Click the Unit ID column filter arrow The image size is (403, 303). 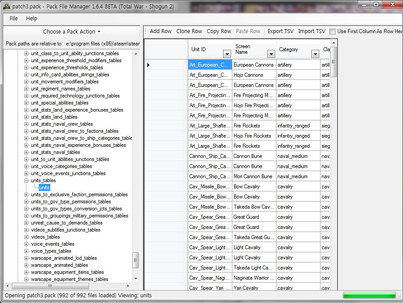pos(227,54)
